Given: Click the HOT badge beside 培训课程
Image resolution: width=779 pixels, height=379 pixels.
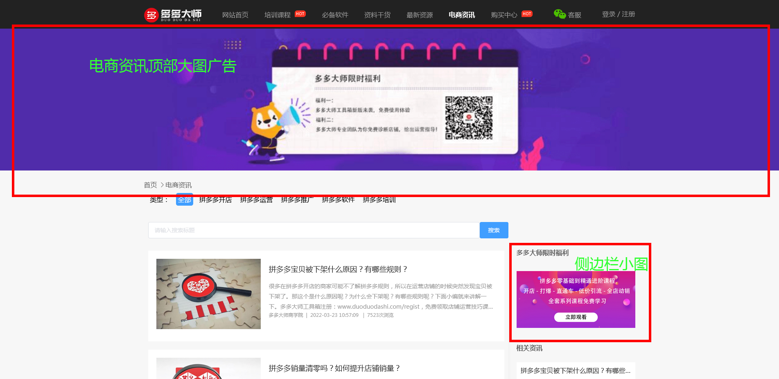Looking at the screenshot, I should [x=300, y=14].
